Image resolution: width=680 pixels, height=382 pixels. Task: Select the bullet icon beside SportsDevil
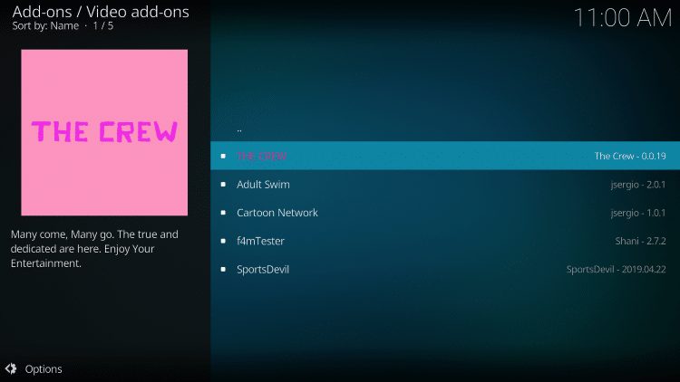223,270
